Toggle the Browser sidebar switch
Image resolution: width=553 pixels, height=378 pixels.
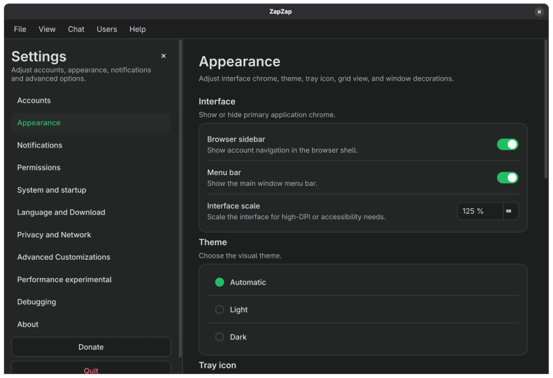pyautogui.click(x=507, y=145)
